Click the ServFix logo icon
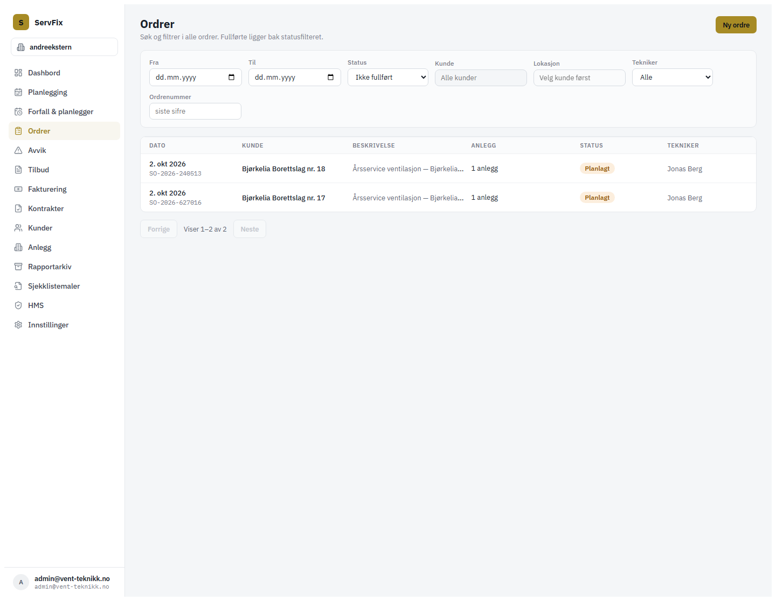776x601 pixels. [x=21, y=22]
